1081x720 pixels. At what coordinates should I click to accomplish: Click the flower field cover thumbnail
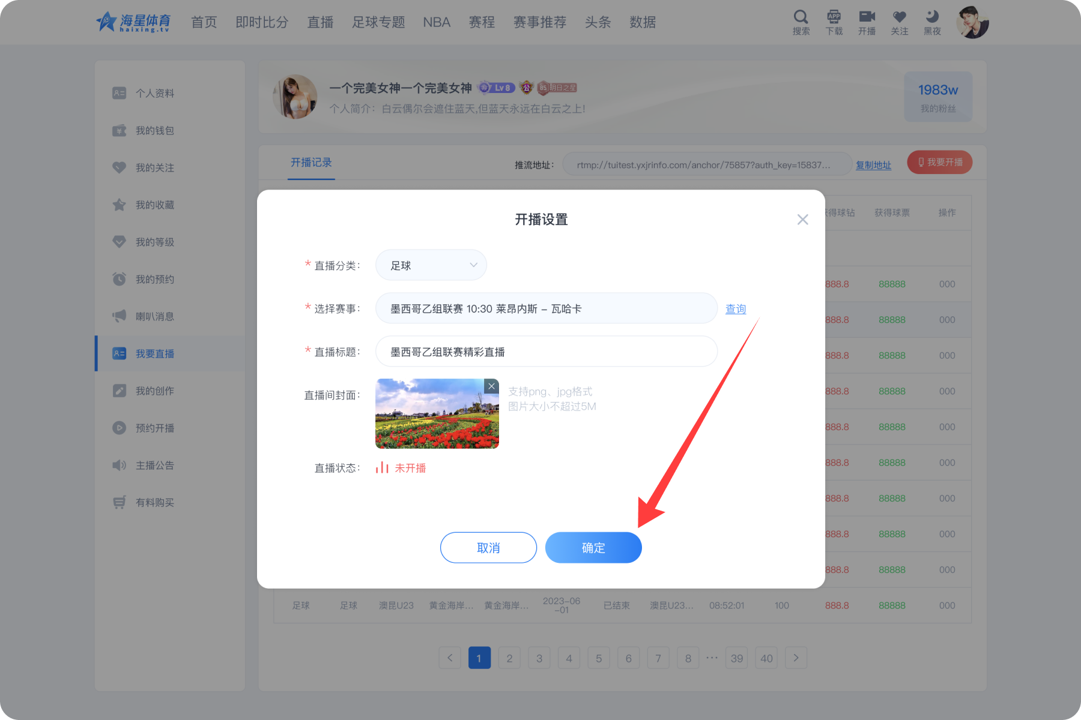coord(436,415)
